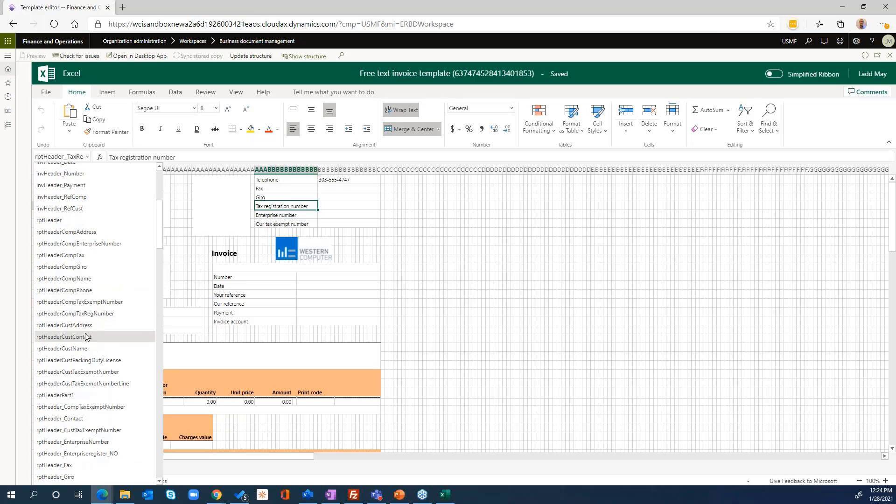Screen dimensions: 896x504
Task: Apply italic formatting to selection
Action: [x=160, y=129]
